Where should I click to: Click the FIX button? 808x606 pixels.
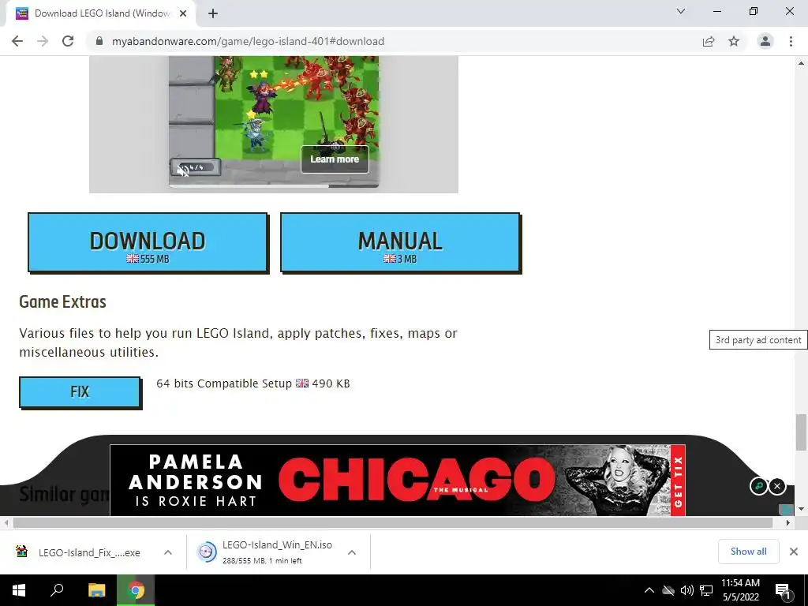tap(80, 392)
